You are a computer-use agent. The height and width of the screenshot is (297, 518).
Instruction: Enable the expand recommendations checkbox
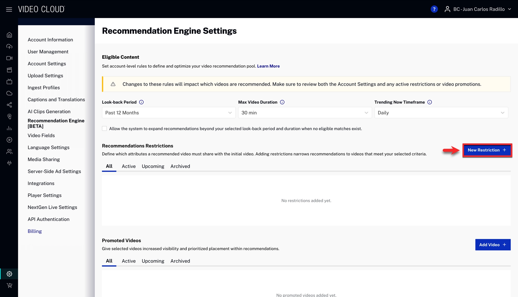point(104,128)
